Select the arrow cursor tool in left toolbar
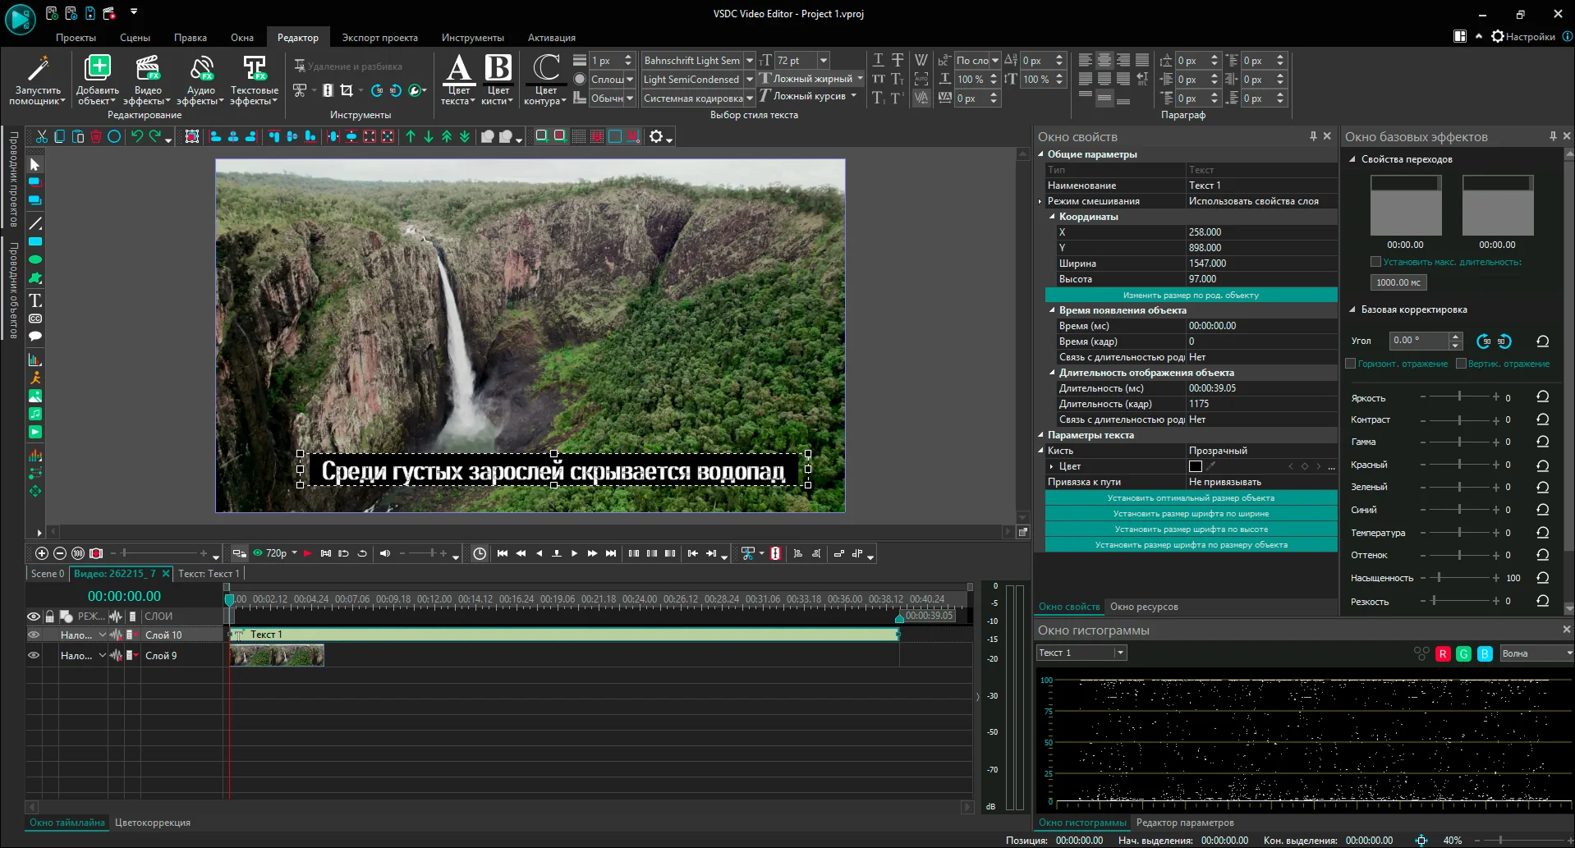 point(34,165)
